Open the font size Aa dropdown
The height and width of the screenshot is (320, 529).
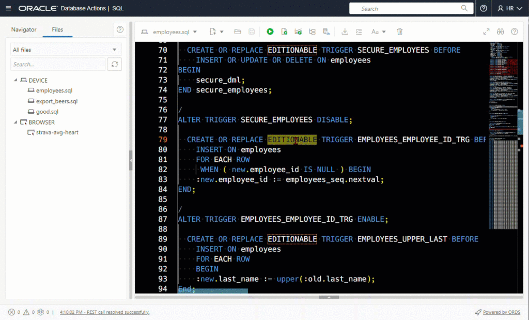pyautogui.click(x=378, y=32)
